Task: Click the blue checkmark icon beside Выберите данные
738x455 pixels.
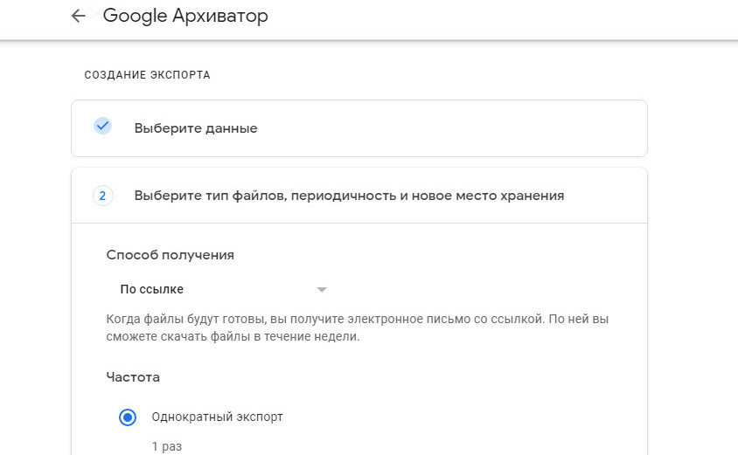Action: 102,126
